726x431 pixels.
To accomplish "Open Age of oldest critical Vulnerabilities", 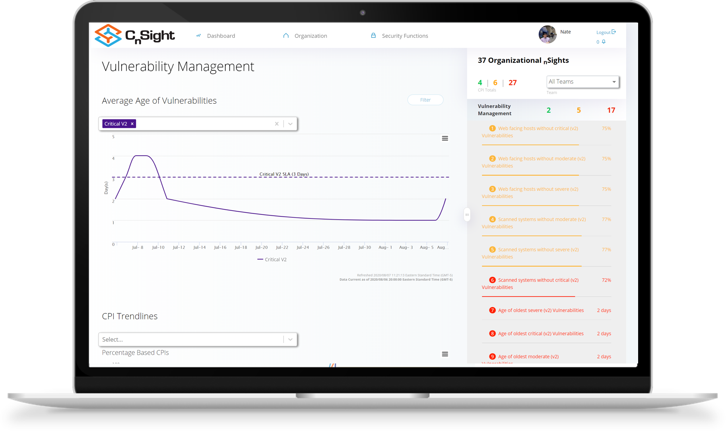I will tap(546, 333).
